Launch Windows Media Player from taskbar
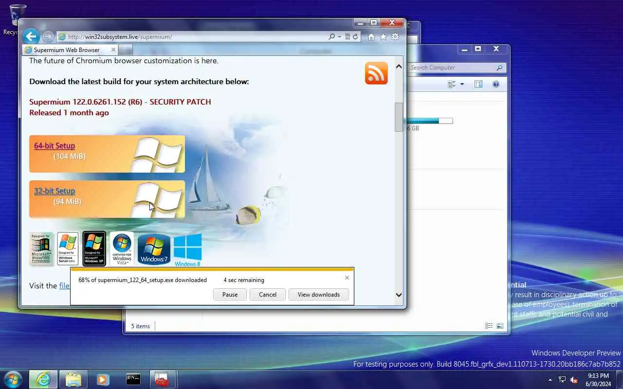The width and height of the screenshot is (623, 389). click(103, 379)
